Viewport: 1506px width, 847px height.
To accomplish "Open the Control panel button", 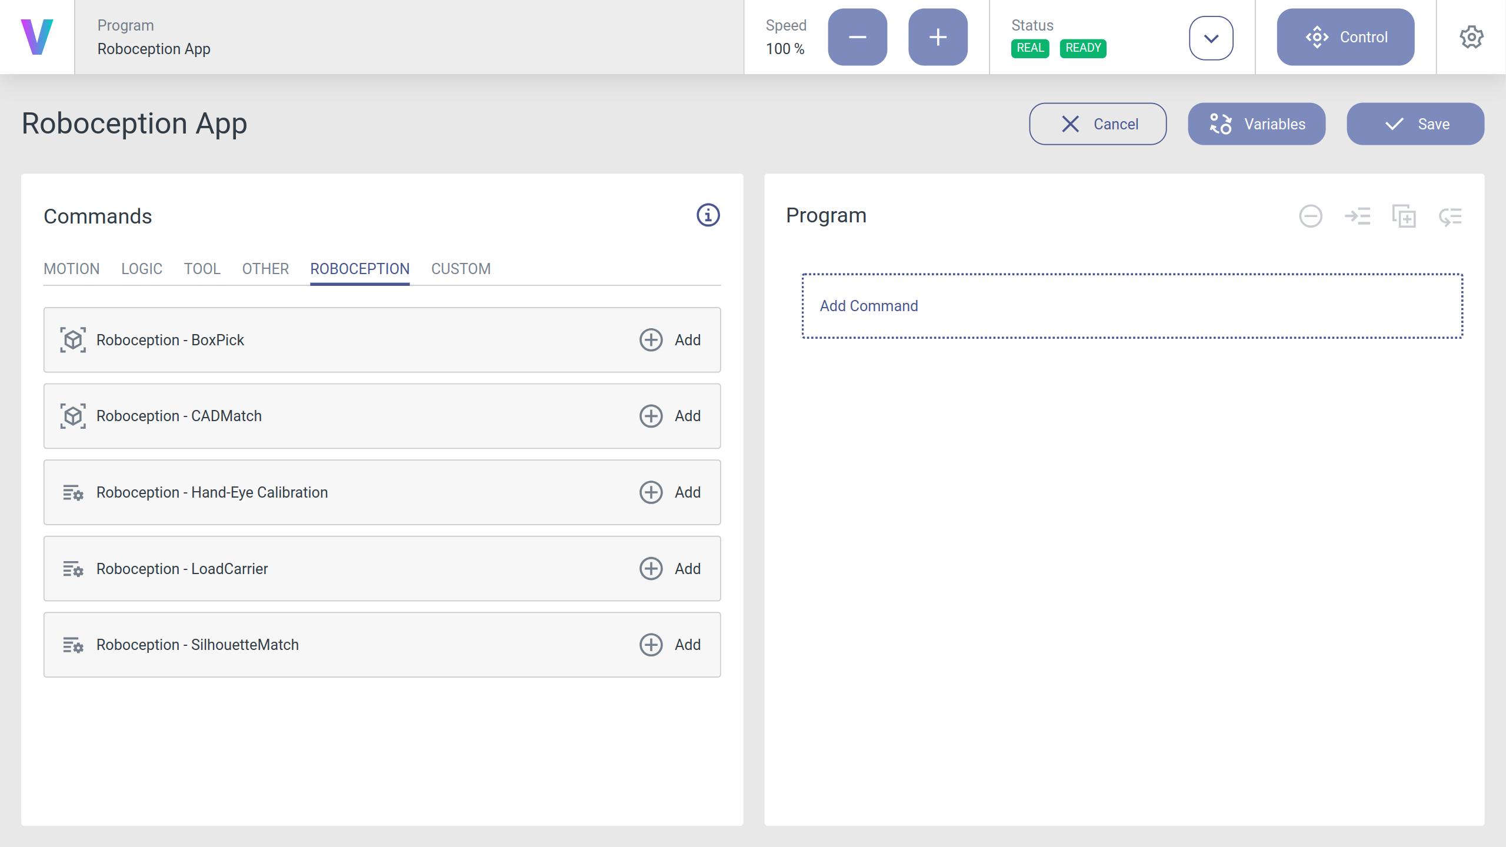I will tap(1345, 37).
